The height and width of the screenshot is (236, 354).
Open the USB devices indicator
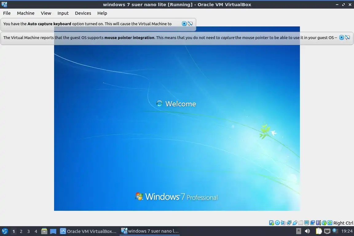[x=295, y=223]
